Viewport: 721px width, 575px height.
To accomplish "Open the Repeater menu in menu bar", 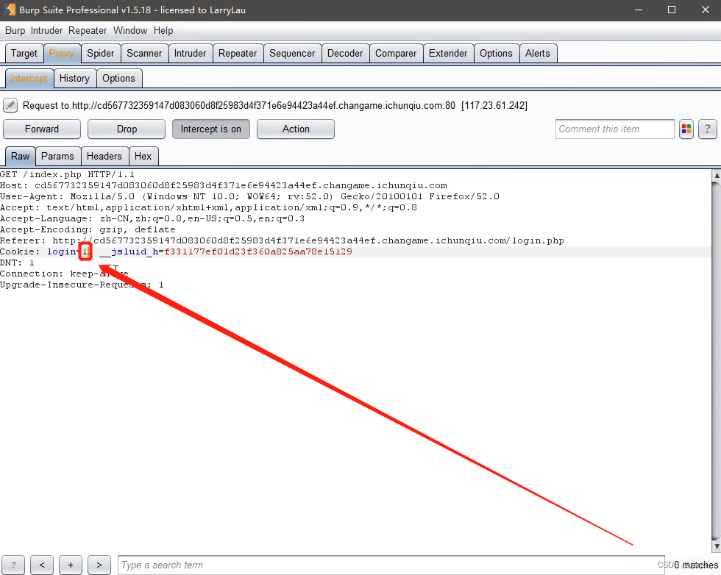I will [x=88, y=30].
